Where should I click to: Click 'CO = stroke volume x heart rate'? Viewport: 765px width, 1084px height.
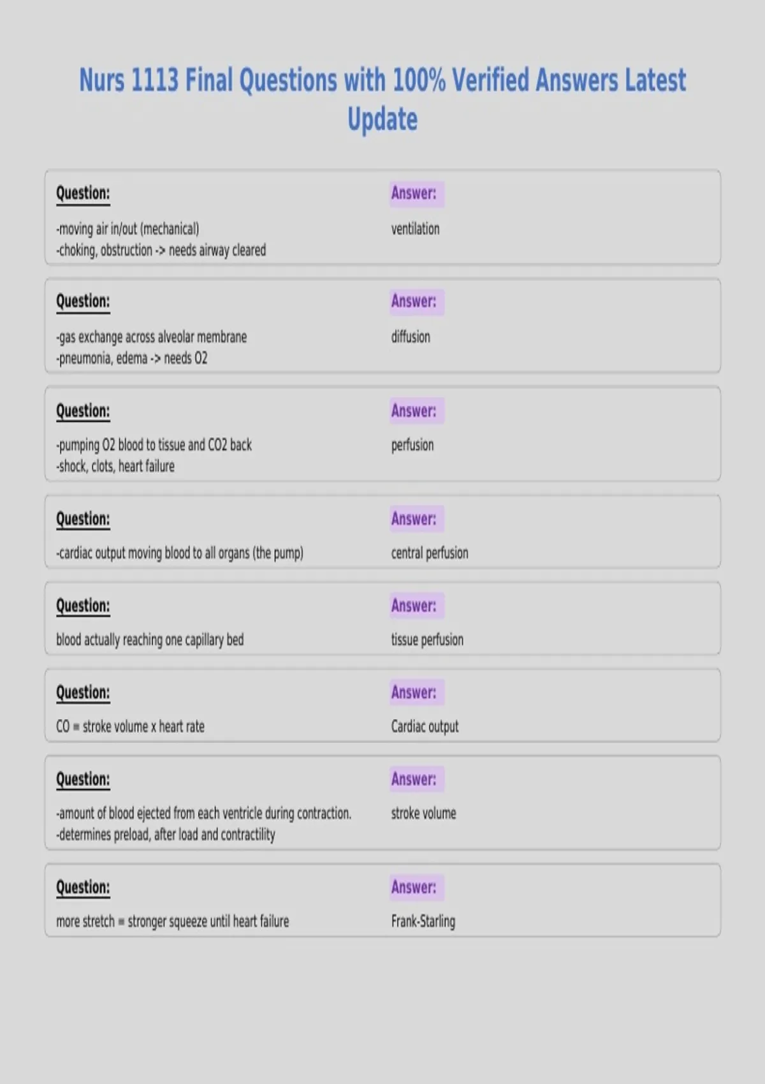pyautogui.click(x=130, y=726)
